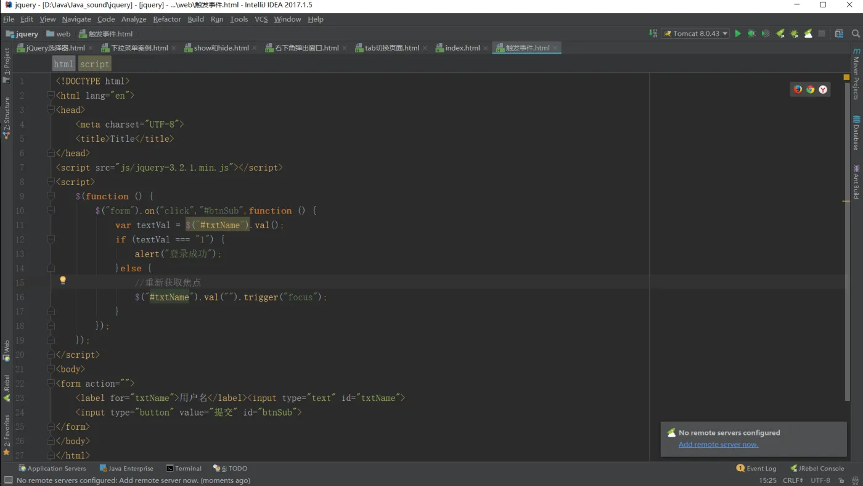The width and height of the screenshot is (863, 486).
Task: Open page in Firefox browser icon
Action: (x=798, y=89)
